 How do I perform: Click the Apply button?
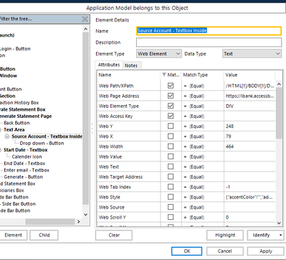click(x=266, y=251)
